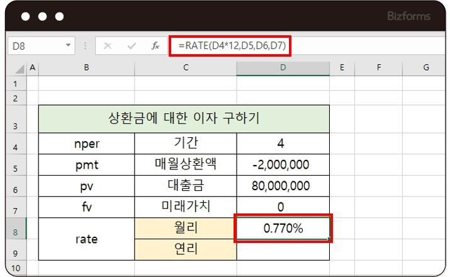Select row 8 header
Image resolution: width=450 pixels, height=277 pixels.
(16, 230)
